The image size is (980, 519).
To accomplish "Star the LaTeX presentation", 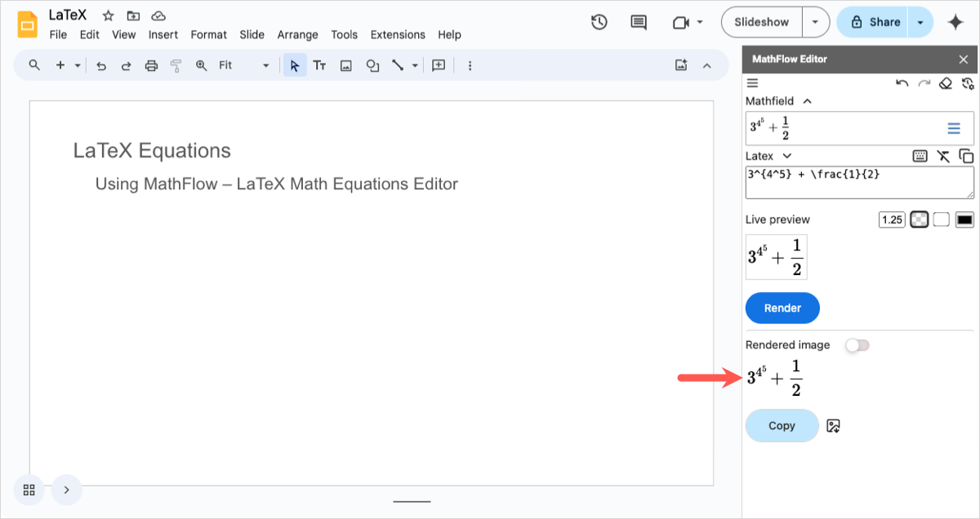I will click(x=108, y=16).
